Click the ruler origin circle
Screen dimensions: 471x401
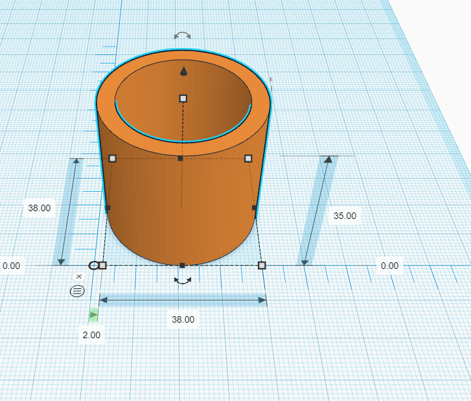tap(93, 266)
